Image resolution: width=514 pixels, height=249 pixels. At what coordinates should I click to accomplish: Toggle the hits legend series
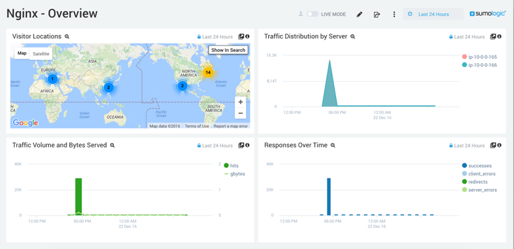click(x=231, y=165)
